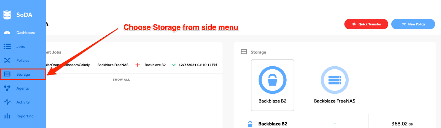Image resolution: width=441 pixels, height=128 pixels.
Task: Open the Storage menu label in sidebar
Action: [x=23, y=74]
